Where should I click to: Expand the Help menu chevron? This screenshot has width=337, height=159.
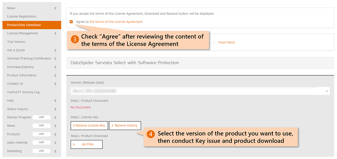pos(55,101)
